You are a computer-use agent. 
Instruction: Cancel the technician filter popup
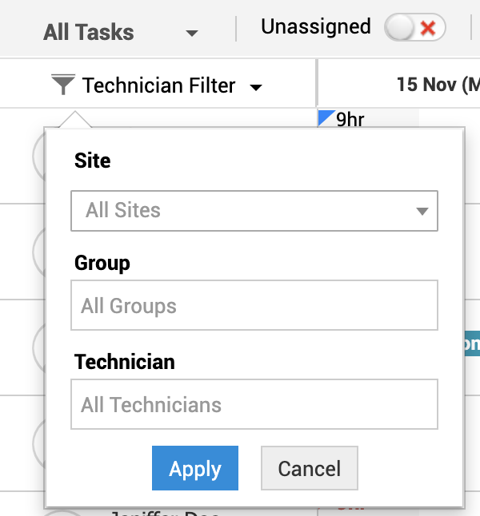(309, 468)
